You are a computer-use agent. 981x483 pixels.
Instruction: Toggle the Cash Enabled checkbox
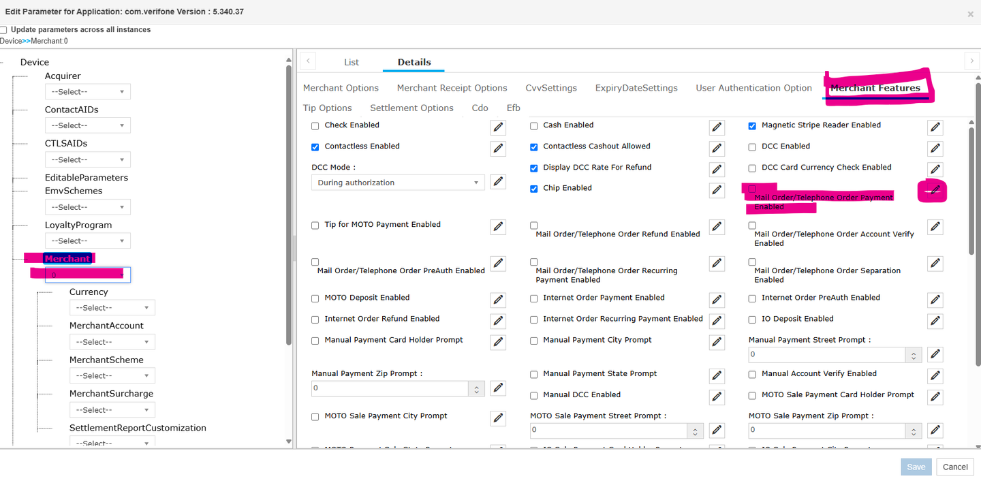(x=533, y=126)
